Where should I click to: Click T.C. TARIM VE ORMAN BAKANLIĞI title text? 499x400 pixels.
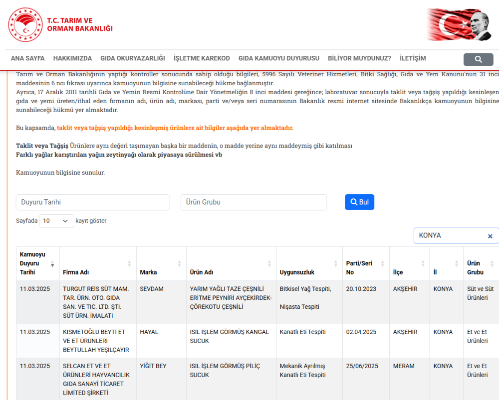pyautogui.click(x=80, y=24)
